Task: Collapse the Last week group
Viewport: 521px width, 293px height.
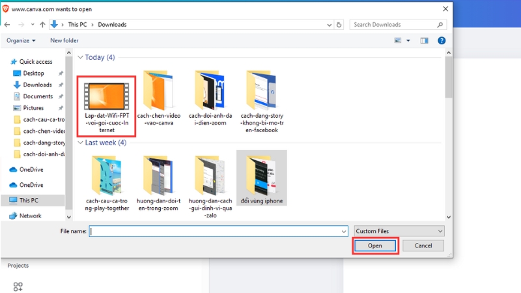Action: [x=81, y=143]
